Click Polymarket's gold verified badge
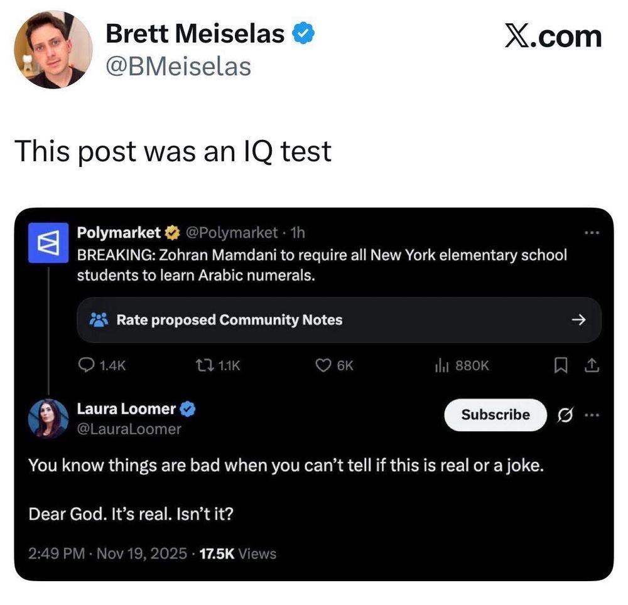The height and width of the screenshot is (605, 628). 171,233
